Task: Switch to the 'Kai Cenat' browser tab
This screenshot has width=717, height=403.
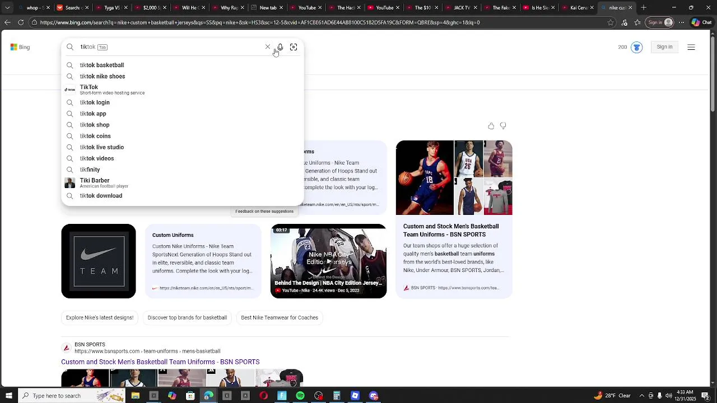Action: tap(579, 8)
